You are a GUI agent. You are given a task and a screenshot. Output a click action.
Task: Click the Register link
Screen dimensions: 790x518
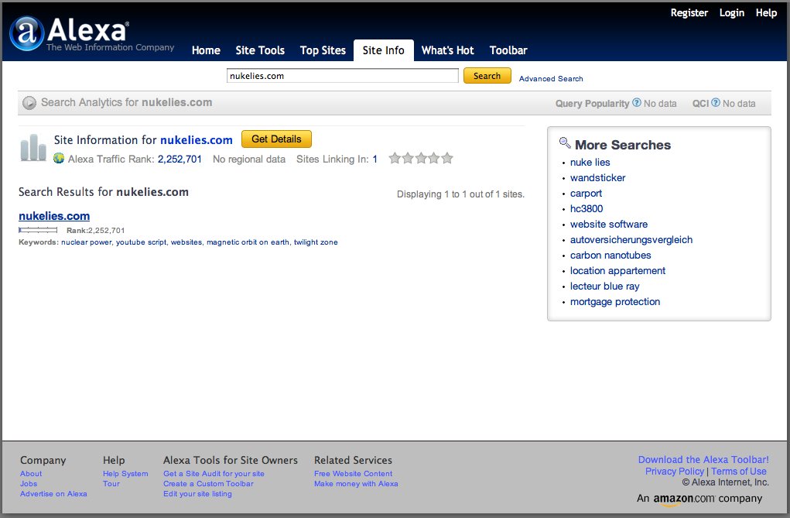tap(689, 13)
